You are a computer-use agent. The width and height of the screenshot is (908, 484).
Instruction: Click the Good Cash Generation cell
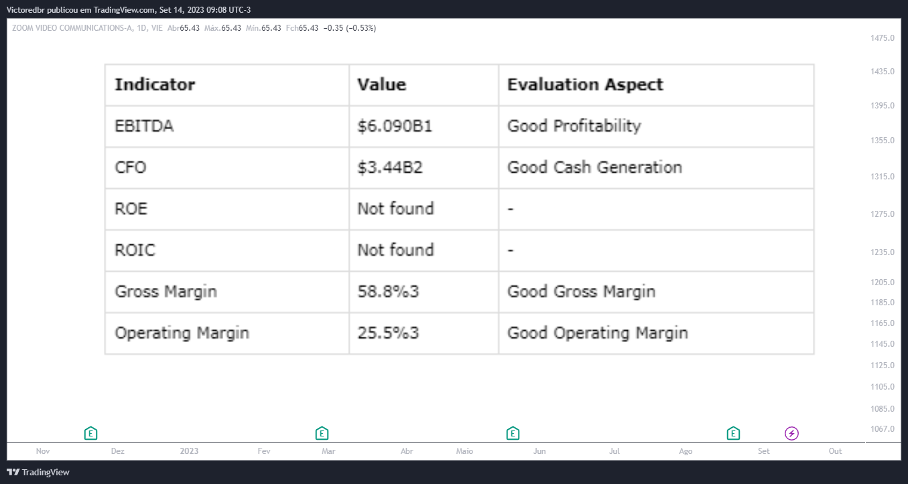coord(656,168)
